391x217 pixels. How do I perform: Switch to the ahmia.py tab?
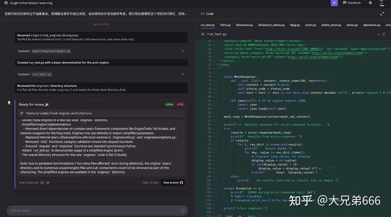pyautogui.click(x=352, y=25)
